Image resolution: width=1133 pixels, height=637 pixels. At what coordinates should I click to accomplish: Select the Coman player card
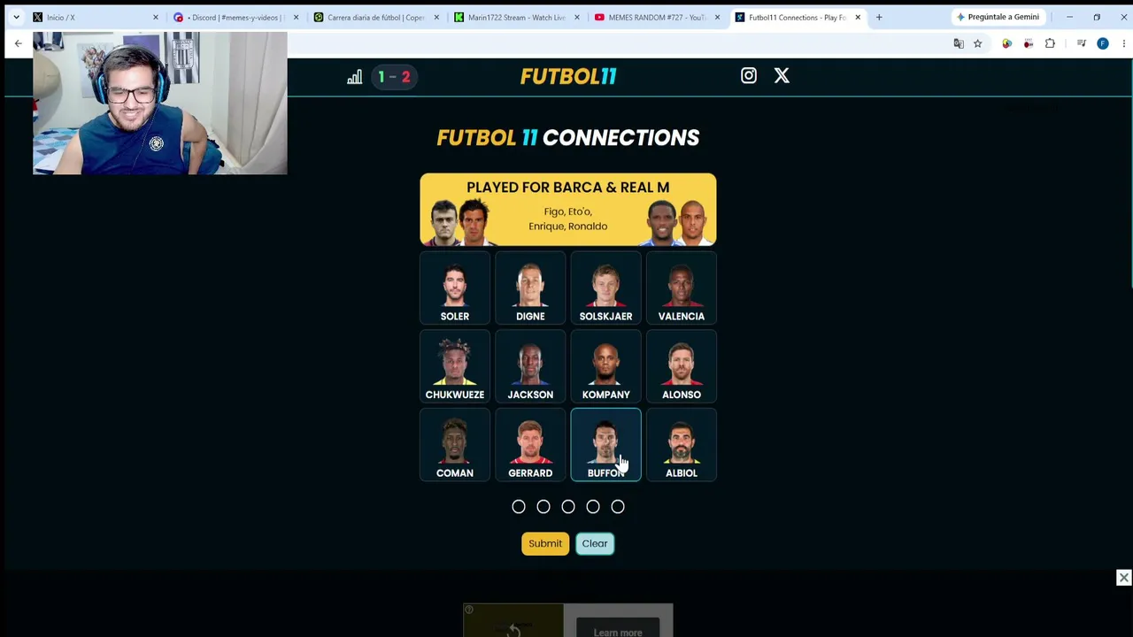tap(455, 445)
